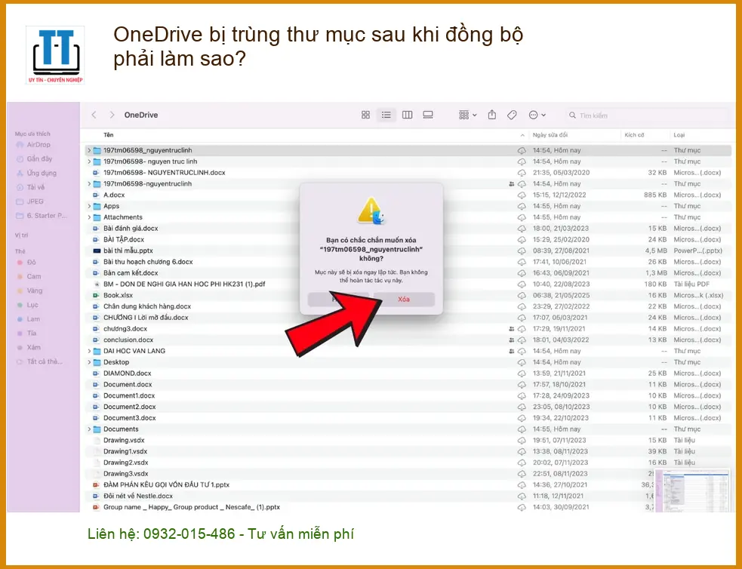The width and height of the screenshot is (742, 569).
Task: Go forward with the right chevron
Action: tap(112, 115)
